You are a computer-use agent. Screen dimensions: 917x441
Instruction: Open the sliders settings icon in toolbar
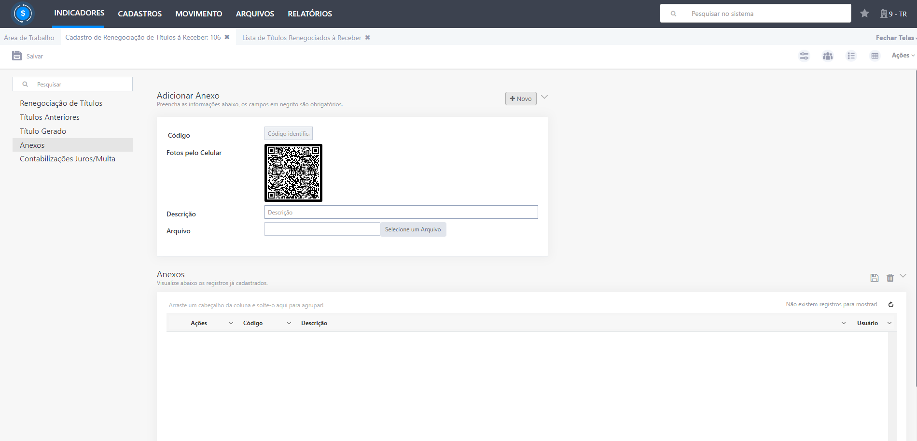click(x=804, y=56)
